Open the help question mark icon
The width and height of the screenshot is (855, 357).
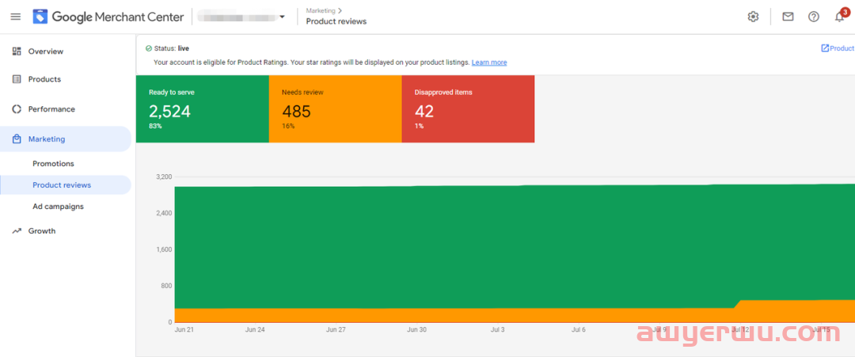tap(814, 17)
